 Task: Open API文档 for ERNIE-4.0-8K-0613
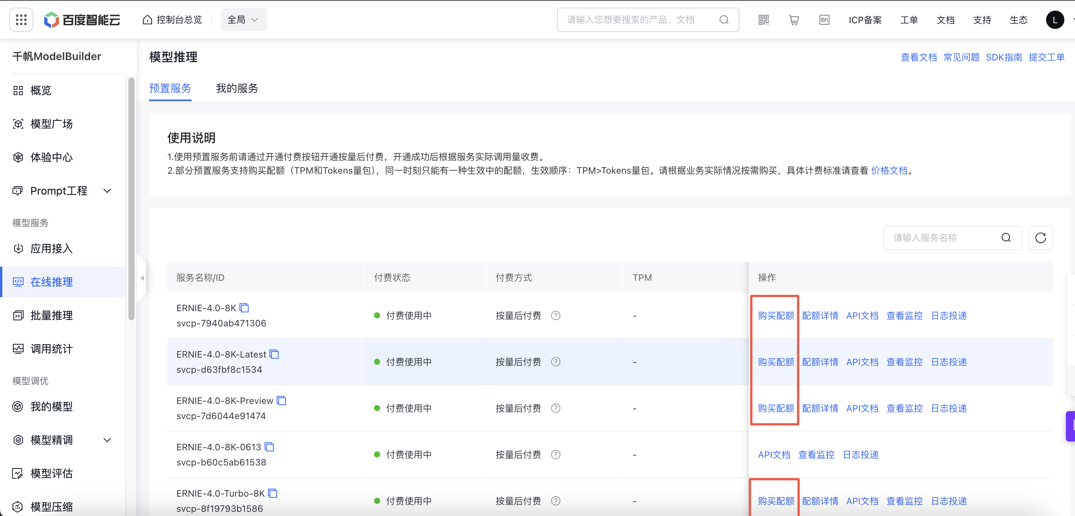coord(774,454)
